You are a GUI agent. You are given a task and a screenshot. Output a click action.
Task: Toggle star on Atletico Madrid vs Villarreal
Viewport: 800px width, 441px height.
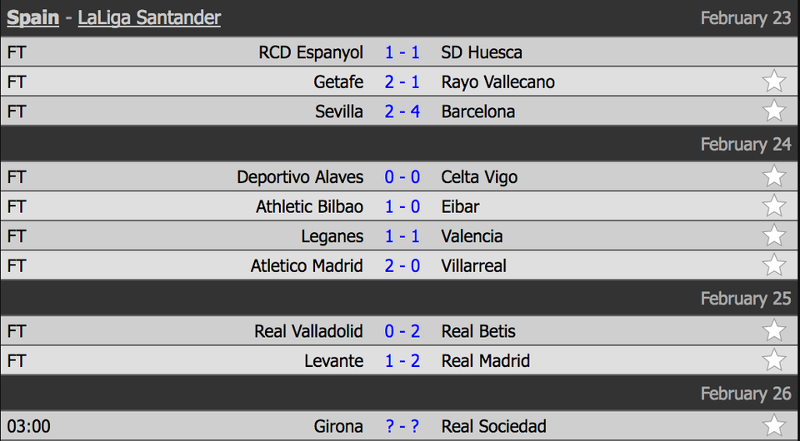[773, 265]
